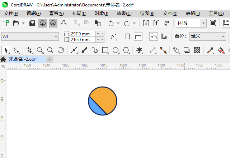Select the Parallel Dimension tool

coord(153,50)
